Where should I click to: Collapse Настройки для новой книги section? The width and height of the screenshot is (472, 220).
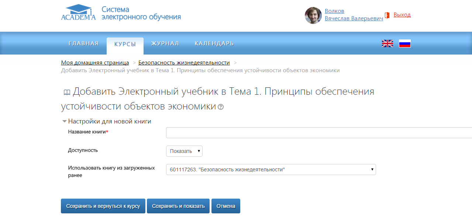pos(107,121)
